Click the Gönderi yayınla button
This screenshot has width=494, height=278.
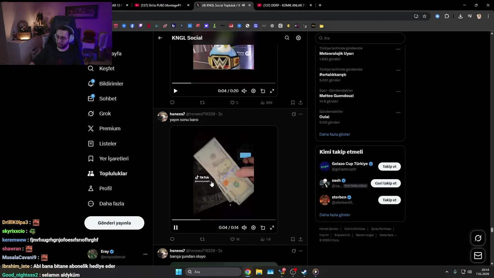114,223
